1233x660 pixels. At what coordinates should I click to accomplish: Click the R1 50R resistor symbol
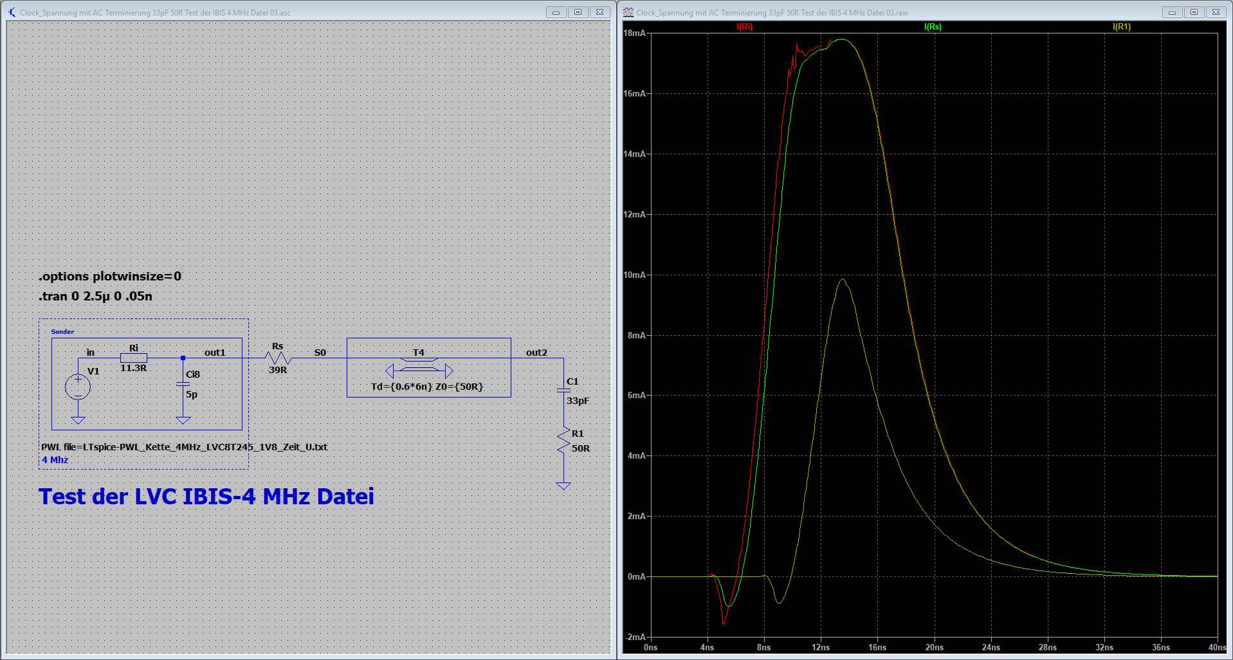click(x=563, y=441)
